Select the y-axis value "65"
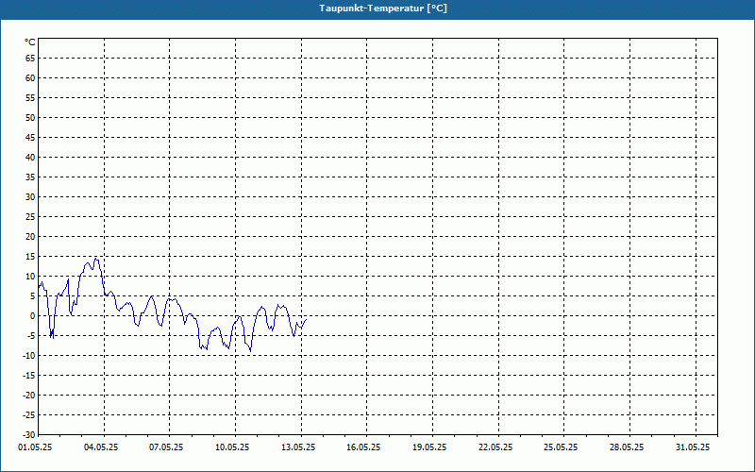Viewport: 755px width, 472px height. click(x=30, y=59)
